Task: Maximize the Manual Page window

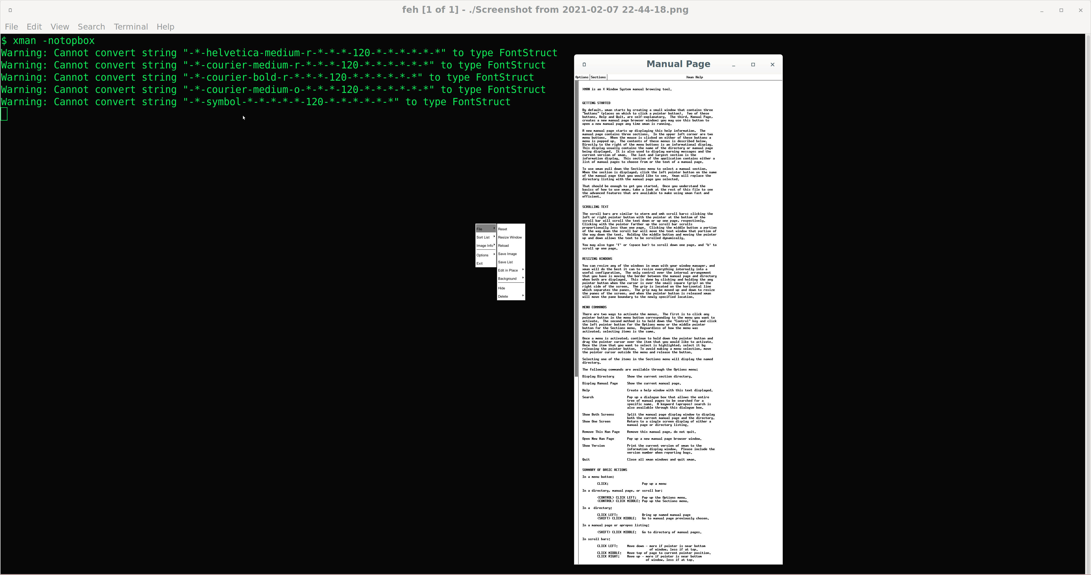Action: (x=753, y=65)
